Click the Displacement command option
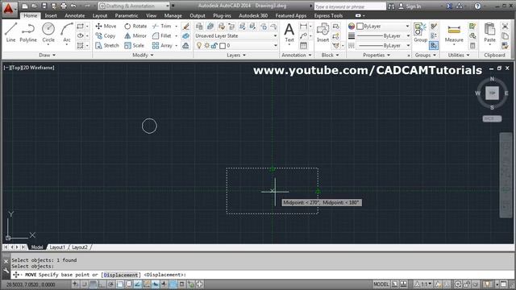 121,275
